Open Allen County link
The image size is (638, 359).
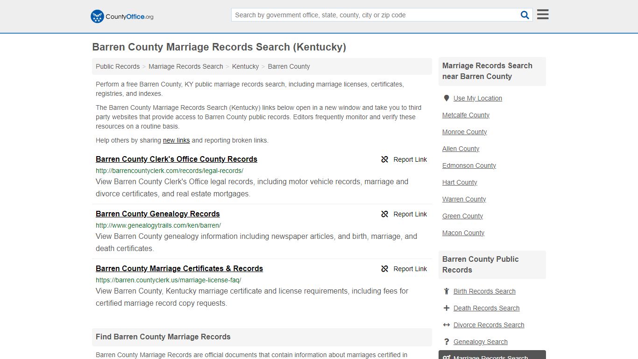[x=461, y=149]
